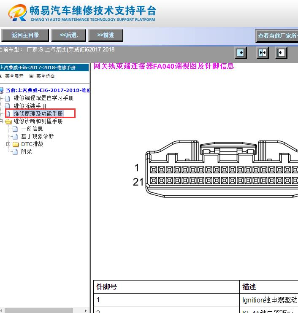Go forward with the >>前进 button
The width and height of the screenshot is (298, 313).
(x=106, y=35)
